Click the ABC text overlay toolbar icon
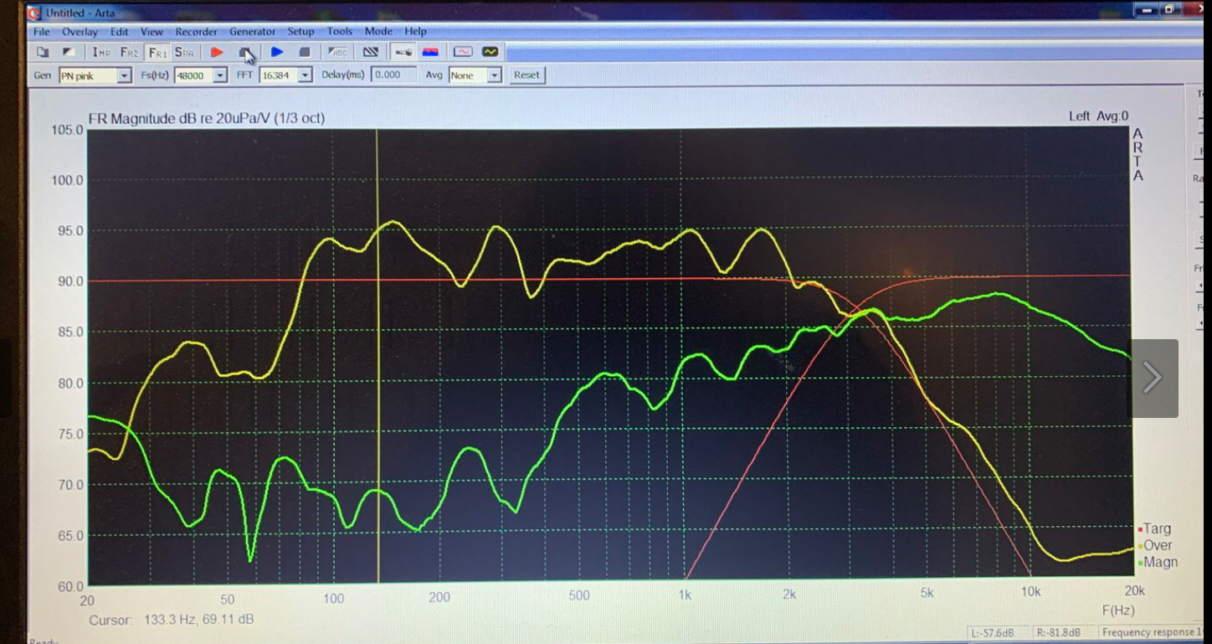This screenshot has height=644, width=1212. tap(338, 52)
